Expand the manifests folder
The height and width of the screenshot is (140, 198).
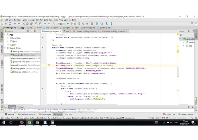[8, 38]
